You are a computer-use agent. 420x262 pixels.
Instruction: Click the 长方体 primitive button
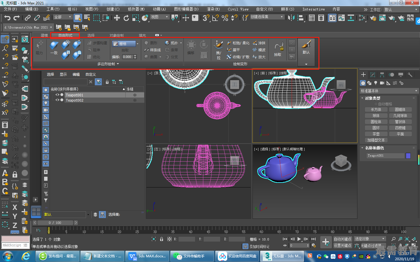tap(376, 109)
